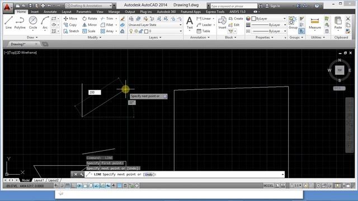Switch to the Layout1 tab
Screen dimensions: 358x201
coord(39,180)
